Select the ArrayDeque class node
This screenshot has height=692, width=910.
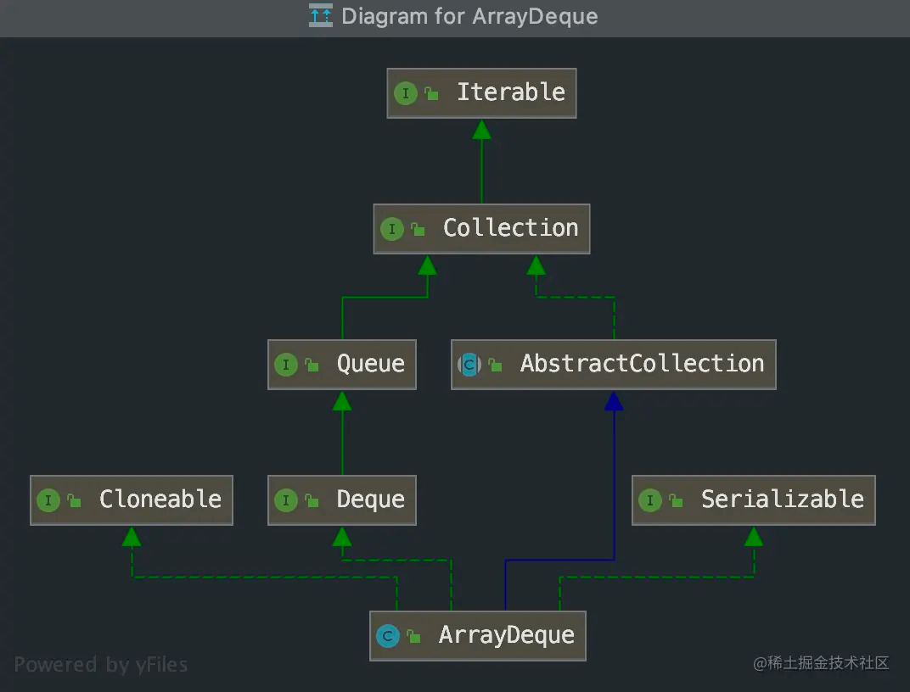pos(506,635)
